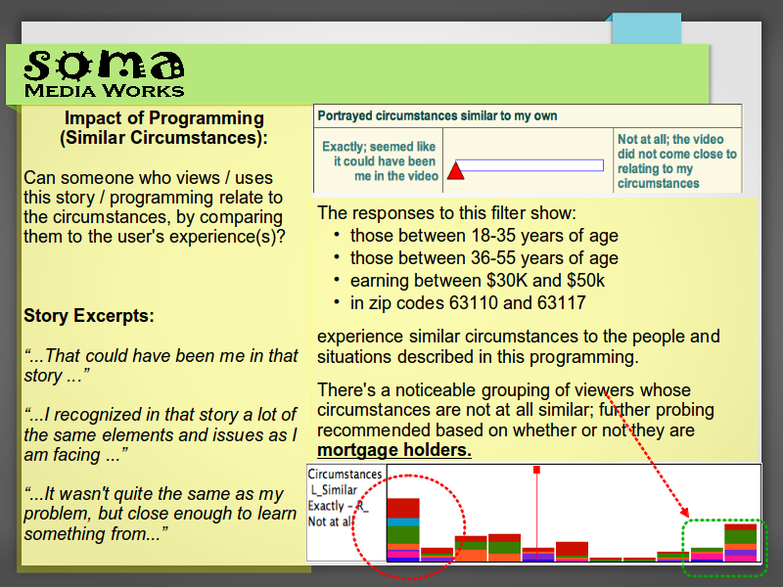Click the 'Not at al' legend label

point(331,521)
